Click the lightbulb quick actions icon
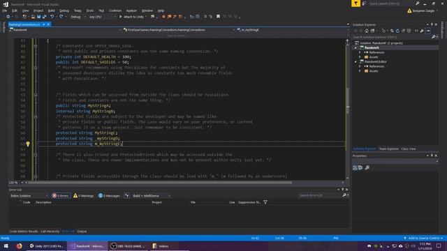This screenshot has width=447, height=251. 28,144
